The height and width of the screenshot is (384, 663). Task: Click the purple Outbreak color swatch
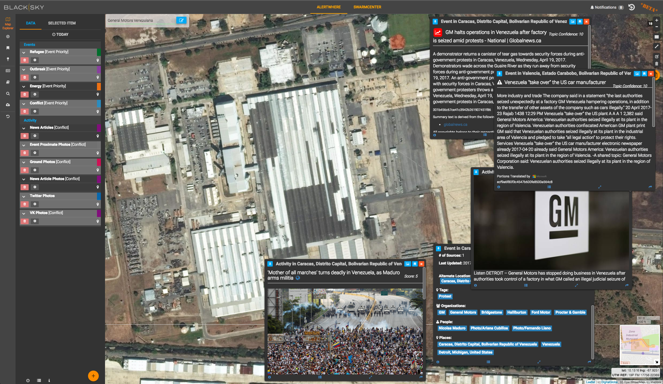tap(99, 69)
